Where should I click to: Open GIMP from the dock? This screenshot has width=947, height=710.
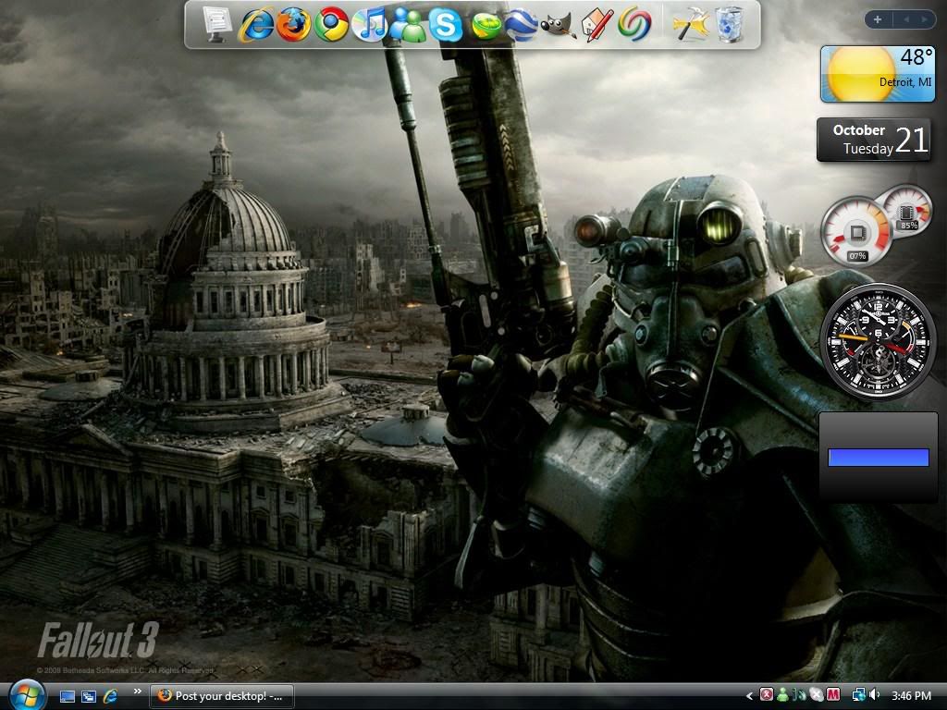558,25
